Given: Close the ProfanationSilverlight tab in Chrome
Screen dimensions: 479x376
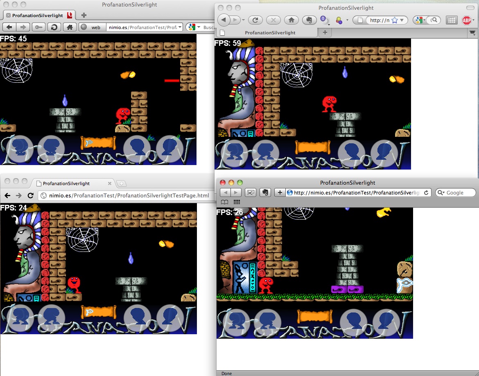Looking at the screenshot, I should [x=110, y=183].
